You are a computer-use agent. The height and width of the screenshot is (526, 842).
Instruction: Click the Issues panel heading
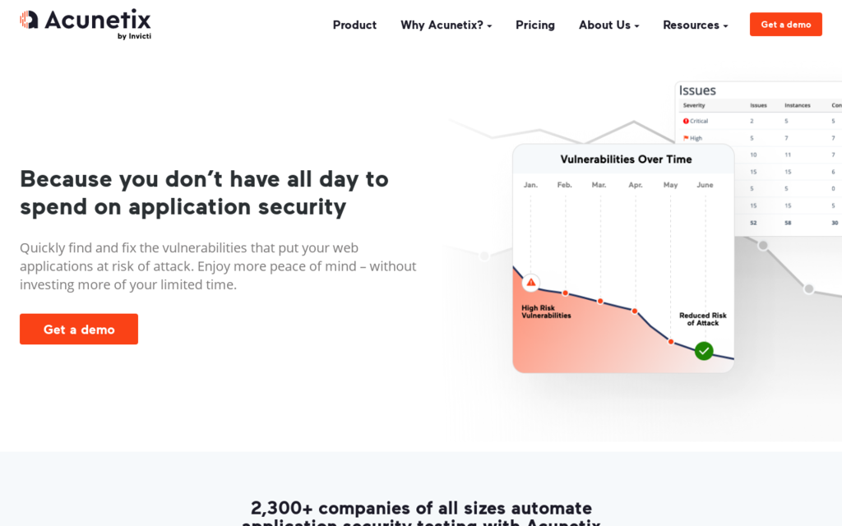click(697, 90)
